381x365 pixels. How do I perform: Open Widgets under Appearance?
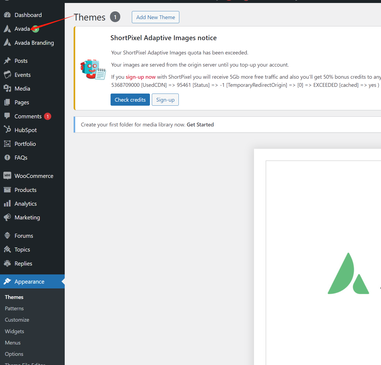click(x=15, y=331)
